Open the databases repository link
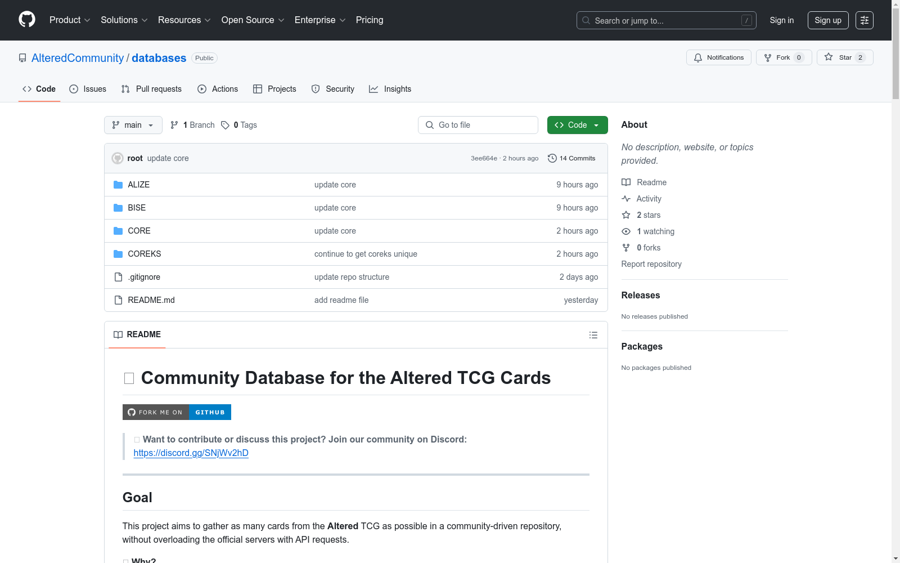Image resolution: width=900 pixels, height=563 pixels. click(159, 58)
